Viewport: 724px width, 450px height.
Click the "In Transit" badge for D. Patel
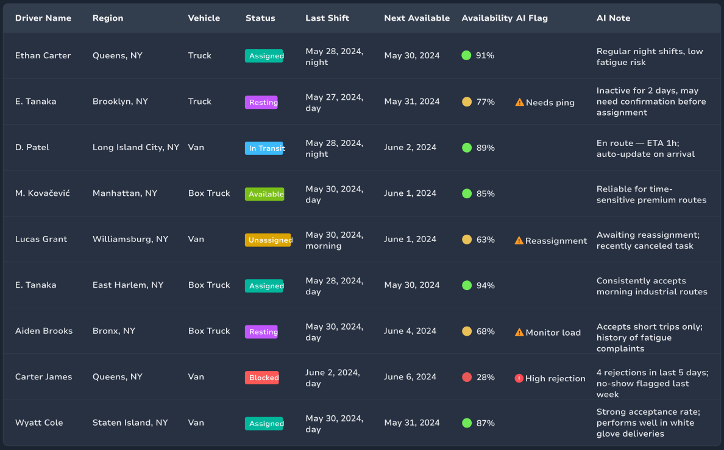click(x=264, y=148)
